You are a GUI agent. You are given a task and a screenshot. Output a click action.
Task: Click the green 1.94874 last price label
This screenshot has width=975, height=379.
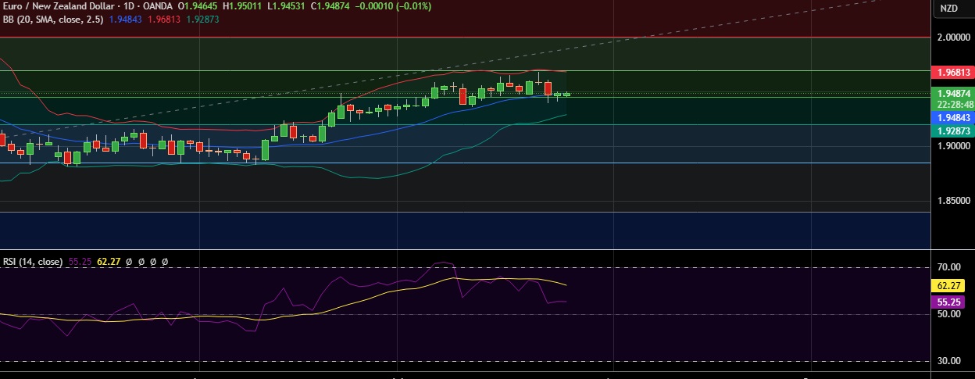click(953, 94)
